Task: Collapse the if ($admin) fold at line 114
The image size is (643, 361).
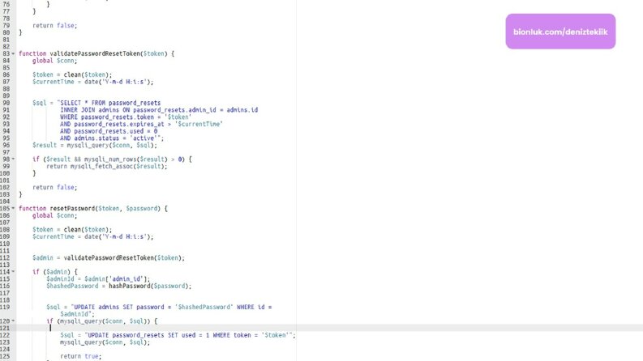Action: 13,272
